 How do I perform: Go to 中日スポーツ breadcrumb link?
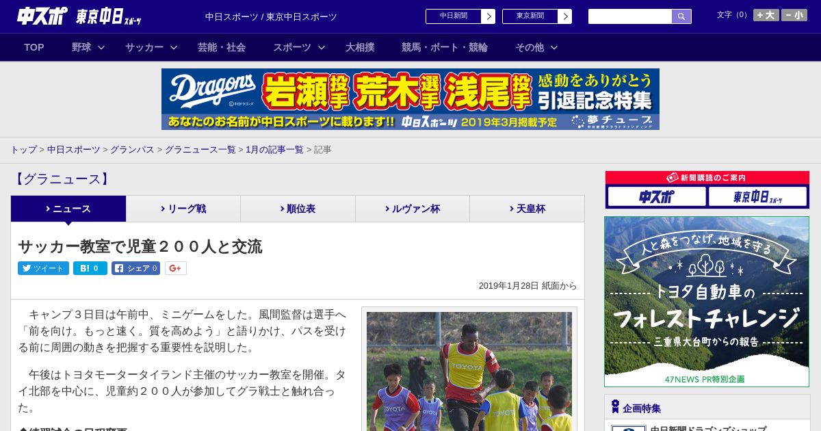coord(73,149)
